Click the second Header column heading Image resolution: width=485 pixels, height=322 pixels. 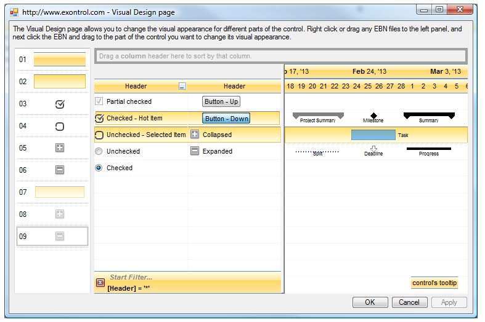[234, 87]
